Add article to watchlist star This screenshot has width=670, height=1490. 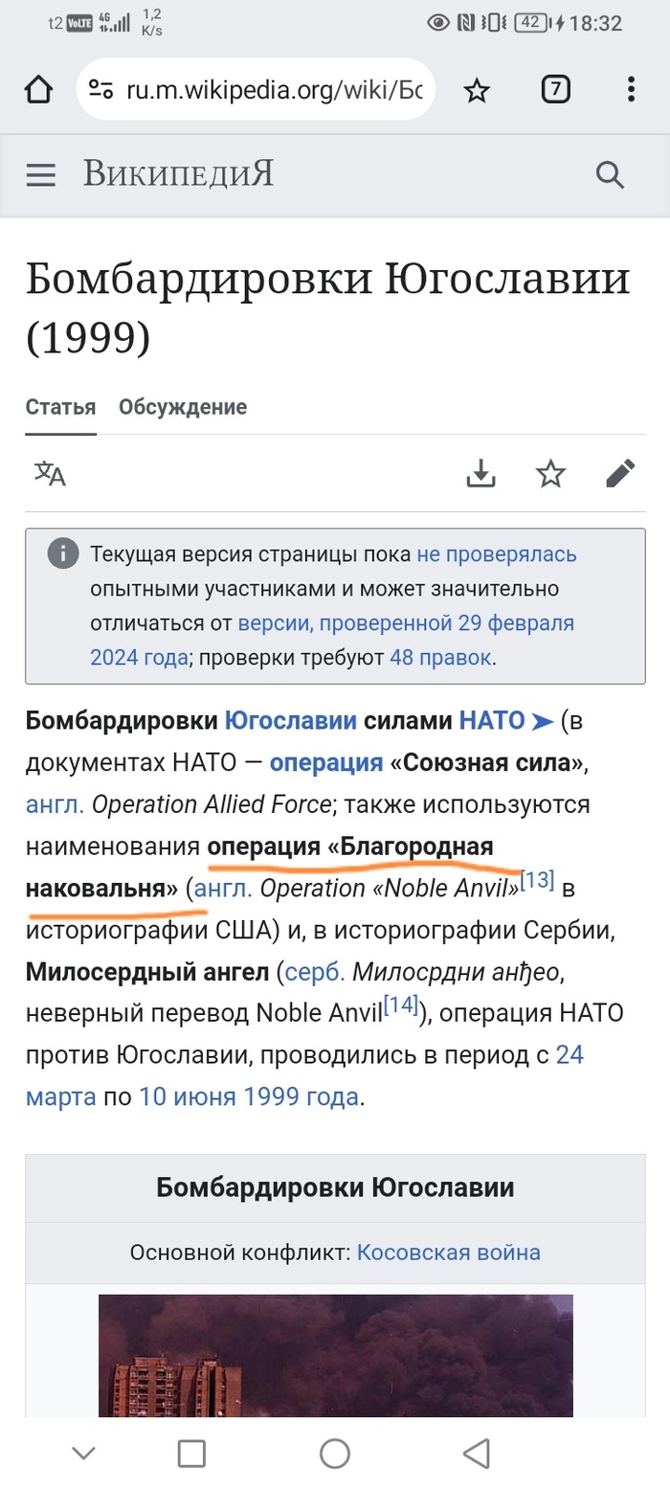click(550, 473)
